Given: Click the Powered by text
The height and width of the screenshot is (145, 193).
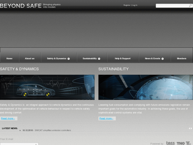Looking at the screenshot, I should [x=157, y=144].
